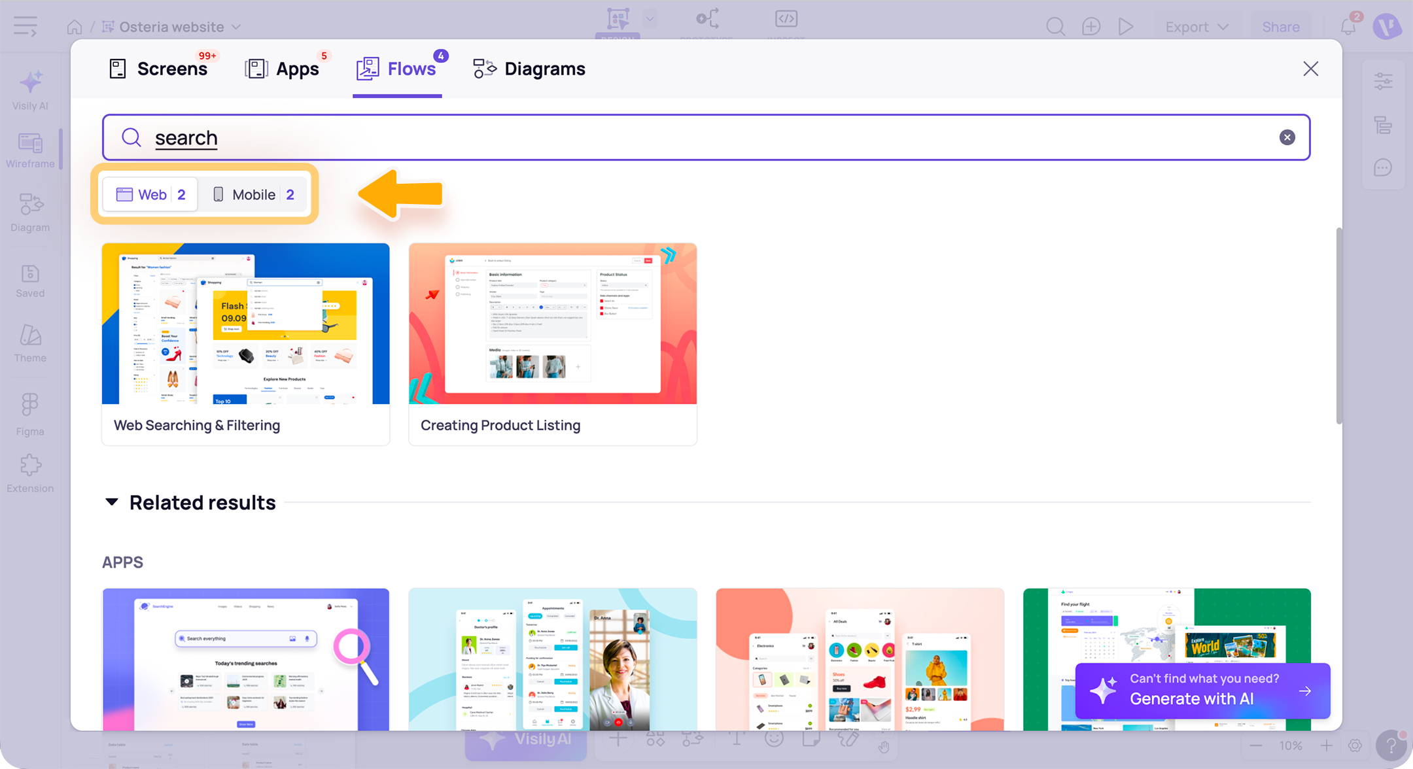This screenshot has height=769, width=1413.
Task: Open the Figma sidebar panel
Action: [30, 415]
